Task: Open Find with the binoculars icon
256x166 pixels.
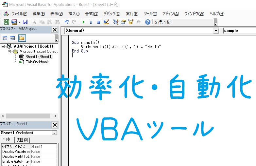Action: click(x=57, y=22)
